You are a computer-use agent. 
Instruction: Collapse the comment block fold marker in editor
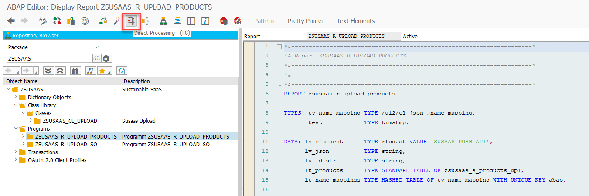pos(279,46)
